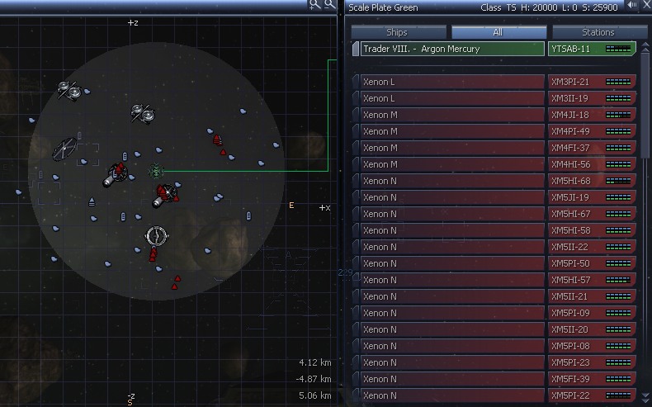Click the speaker audio icon in title bar
The width and height of the screenshot is (652, 407).
click(x=633, y=7)
